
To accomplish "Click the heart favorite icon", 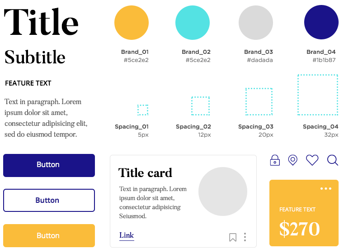I will click(312, 160).
